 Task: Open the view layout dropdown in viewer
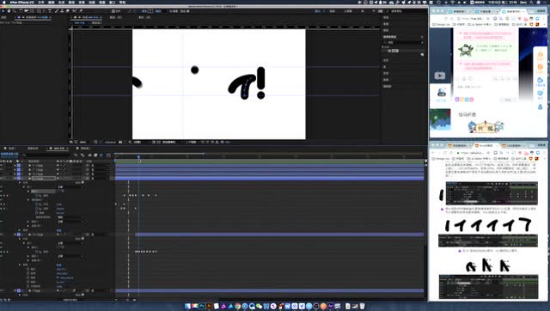point(192,142)
